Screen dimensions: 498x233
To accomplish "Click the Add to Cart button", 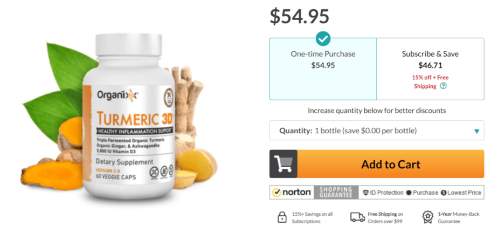I will tap(391, 164).
